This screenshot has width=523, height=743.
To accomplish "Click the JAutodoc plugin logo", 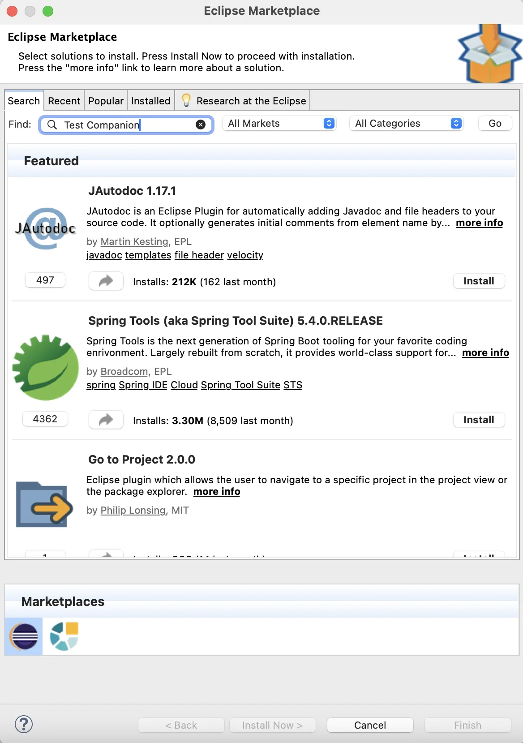I will [x=45, y=228].
